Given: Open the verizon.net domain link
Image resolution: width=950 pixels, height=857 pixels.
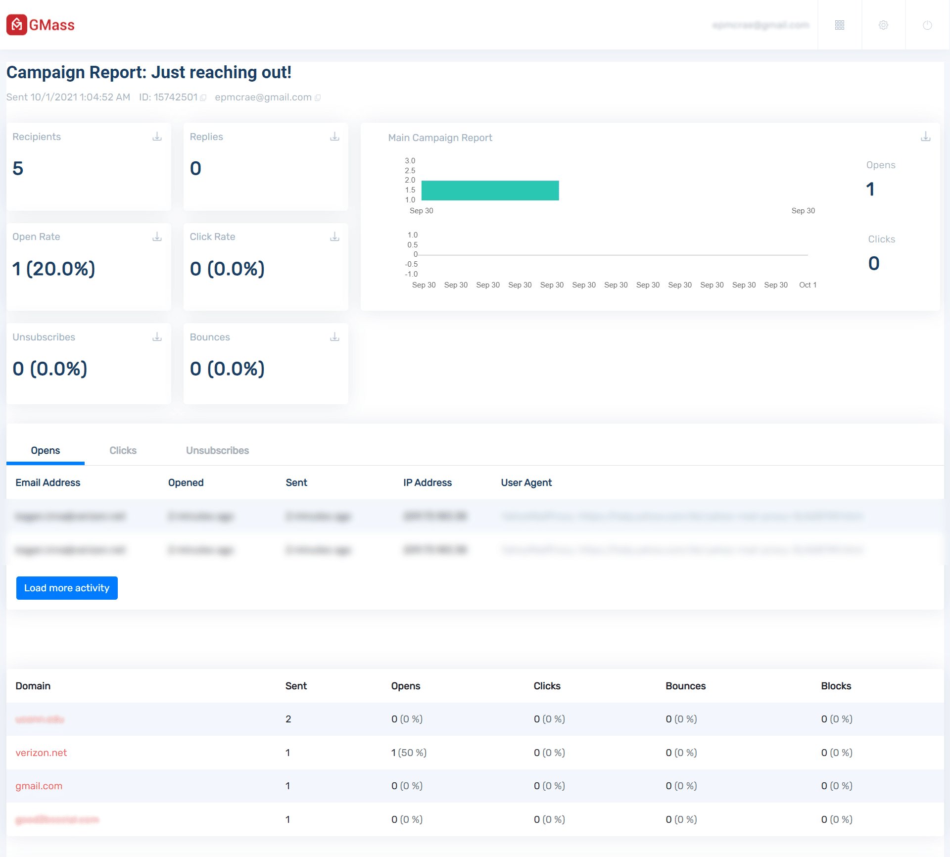Looking at the screenshot, I should (41, 753).
